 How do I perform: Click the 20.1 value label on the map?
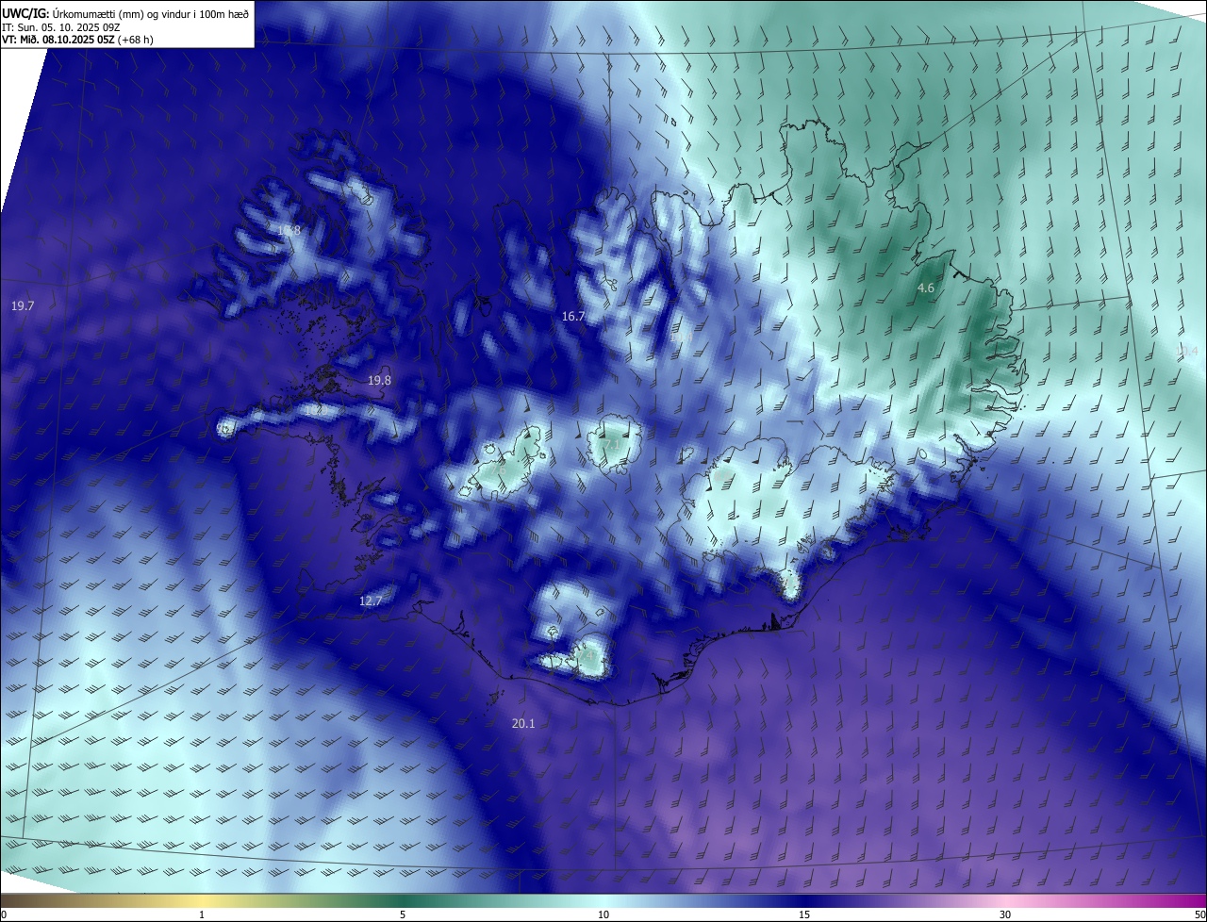523,724
